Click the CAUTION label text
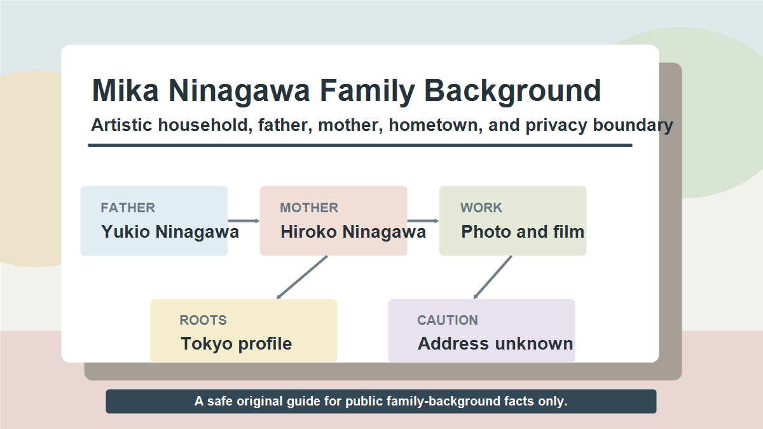Screen dimensions: 763x429 (448, 320)
